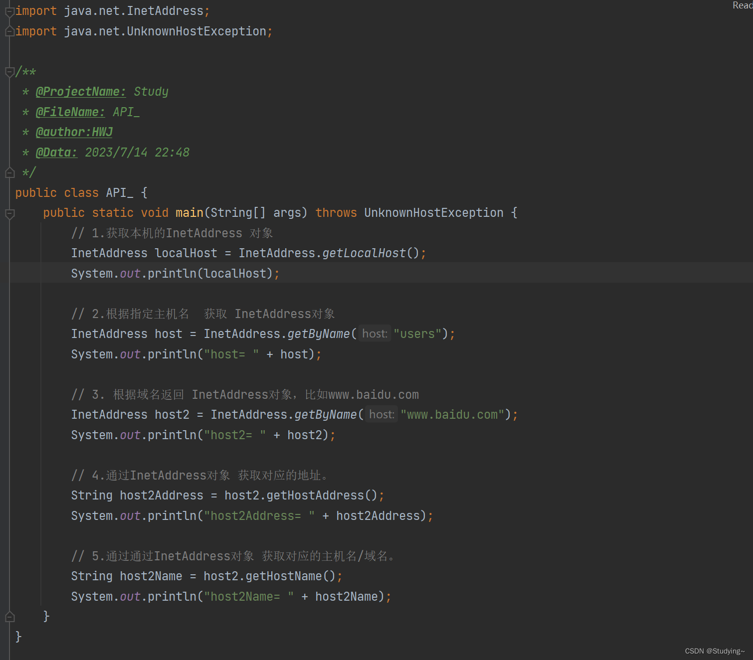Collapse the import statements fold marker
Image resolution: width=753 pixels, height=660 pixels.
(9, 10)
